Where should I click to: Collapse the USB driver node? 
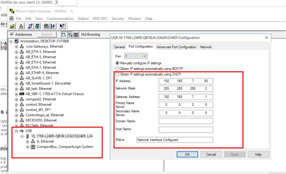click(16, 131)
